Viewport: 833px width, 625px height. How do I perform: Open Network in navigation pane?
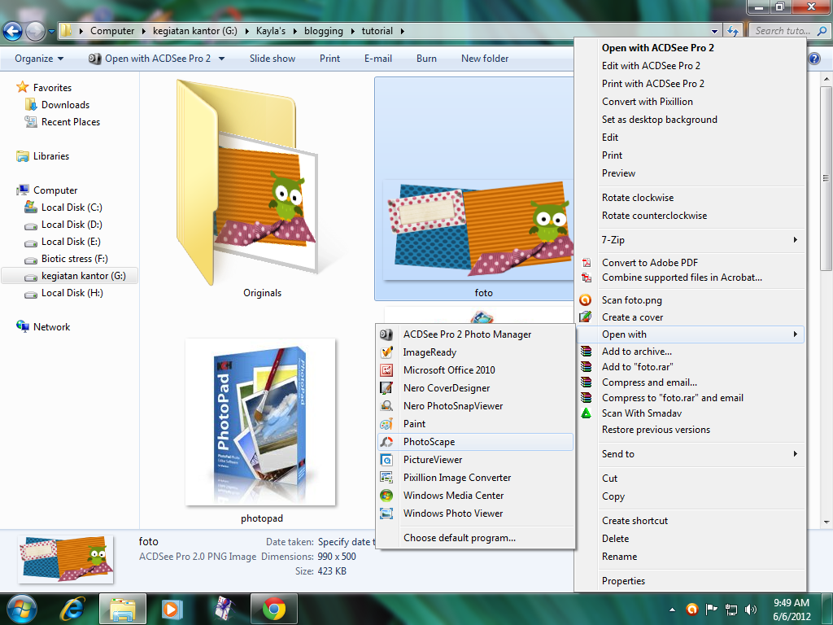click(51, 327)
